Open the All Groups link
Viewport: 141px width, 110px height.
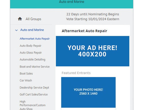(x=33, y=19)
